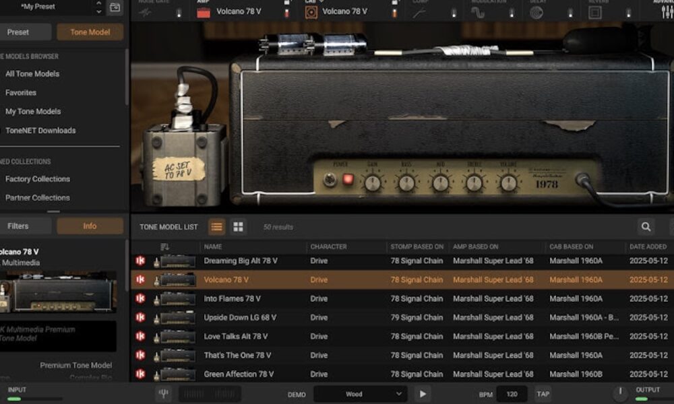Select the Green Affection 78 V tone model
The image size is (674, 404).
click(x=402, y=374)
